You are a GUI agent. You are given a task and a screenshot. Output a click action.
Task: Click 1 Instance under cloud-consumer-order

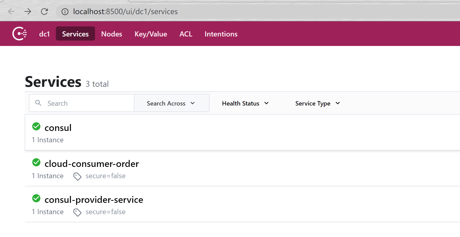[48, 176]
